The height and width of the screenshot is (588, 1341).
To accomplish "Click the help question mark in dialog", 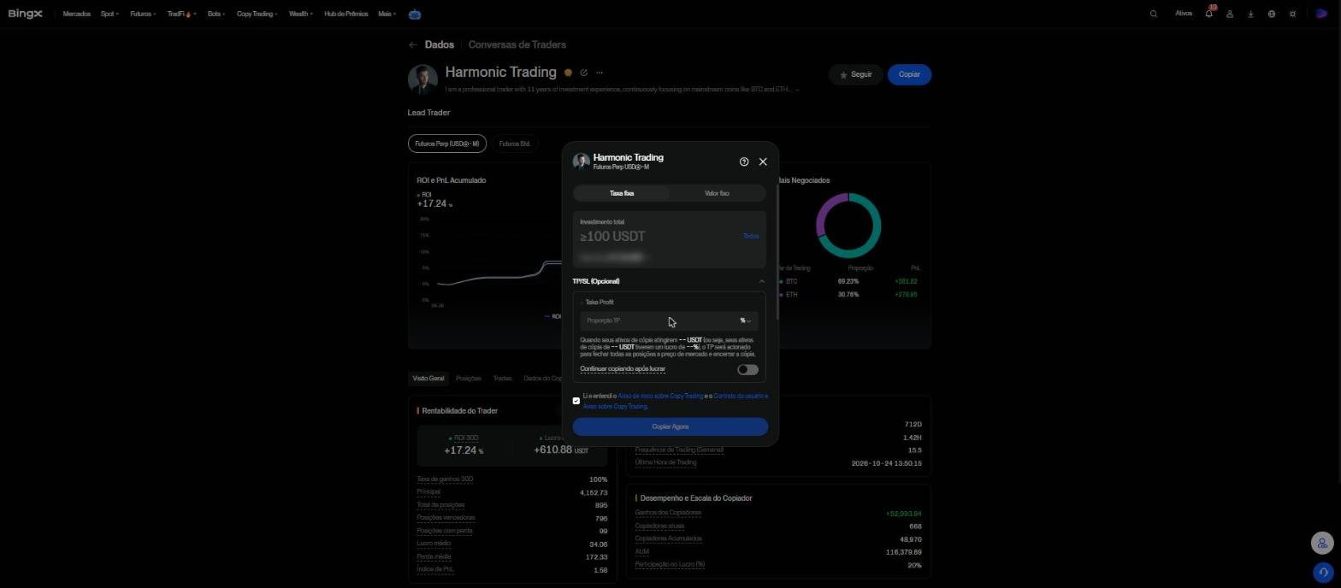I will 744,162.
